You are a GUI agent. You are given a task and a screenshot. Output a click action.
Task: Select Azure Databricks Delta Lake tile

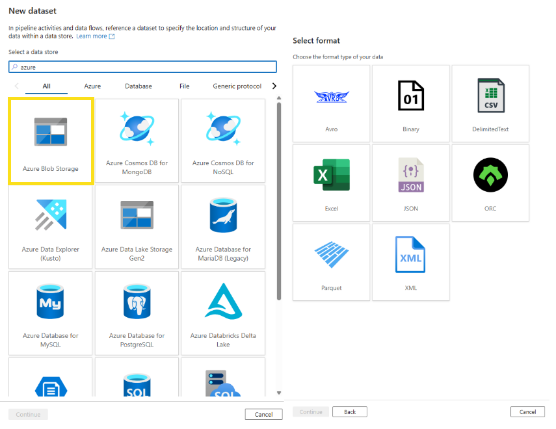click(223, 313)
